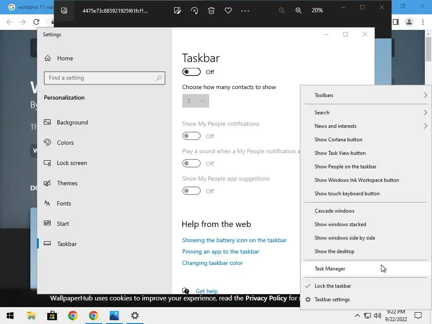The image size is (432, 324).
Task: Zoom out in Photos viewer
Action: point(281,11)
